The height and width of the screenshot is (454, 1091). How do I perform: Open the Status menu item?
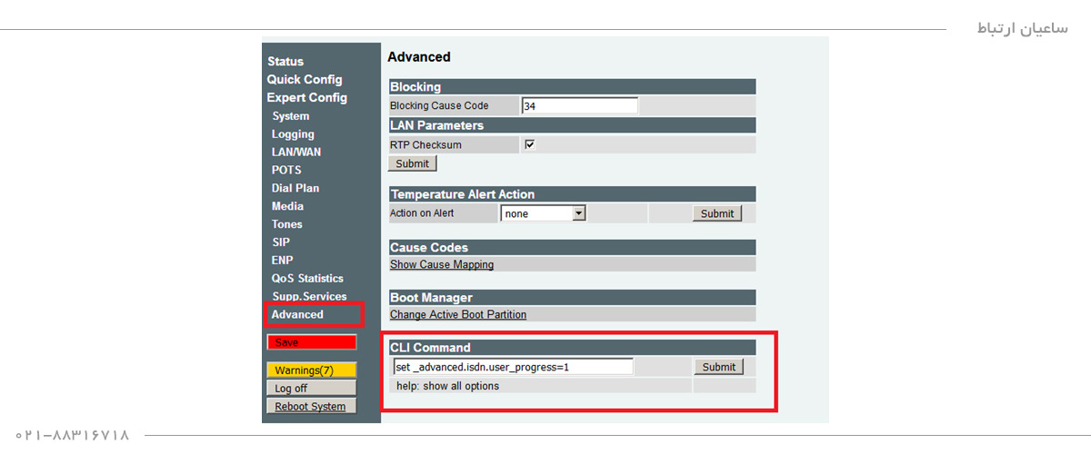click(x=285, y=62)
